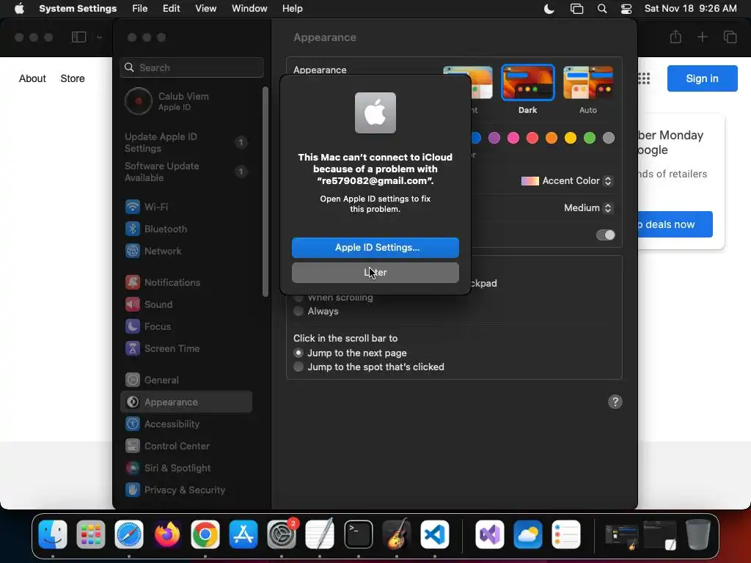Open Google apps grid in Safari page
This screenshot has height=563, width=751.
click(644, 78)
